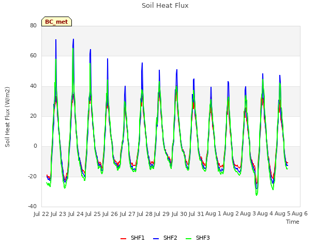Click the Jul 25 x-axis label
The width and height of the screenshot is (331, 248).
93,214
